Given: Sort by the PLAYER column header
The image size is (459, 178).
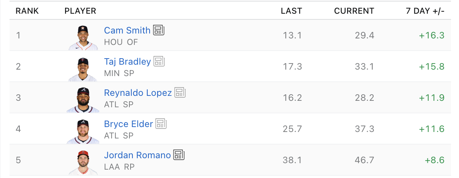Looking at the screenshot, I should pos(80,11).
